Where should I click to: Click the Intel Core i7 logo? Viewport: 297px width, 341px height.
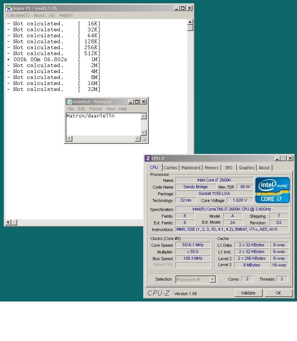(272, 190)
